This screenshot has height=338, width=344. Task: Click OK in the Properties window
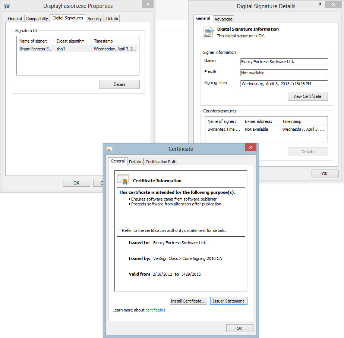[x=76, y=183]
